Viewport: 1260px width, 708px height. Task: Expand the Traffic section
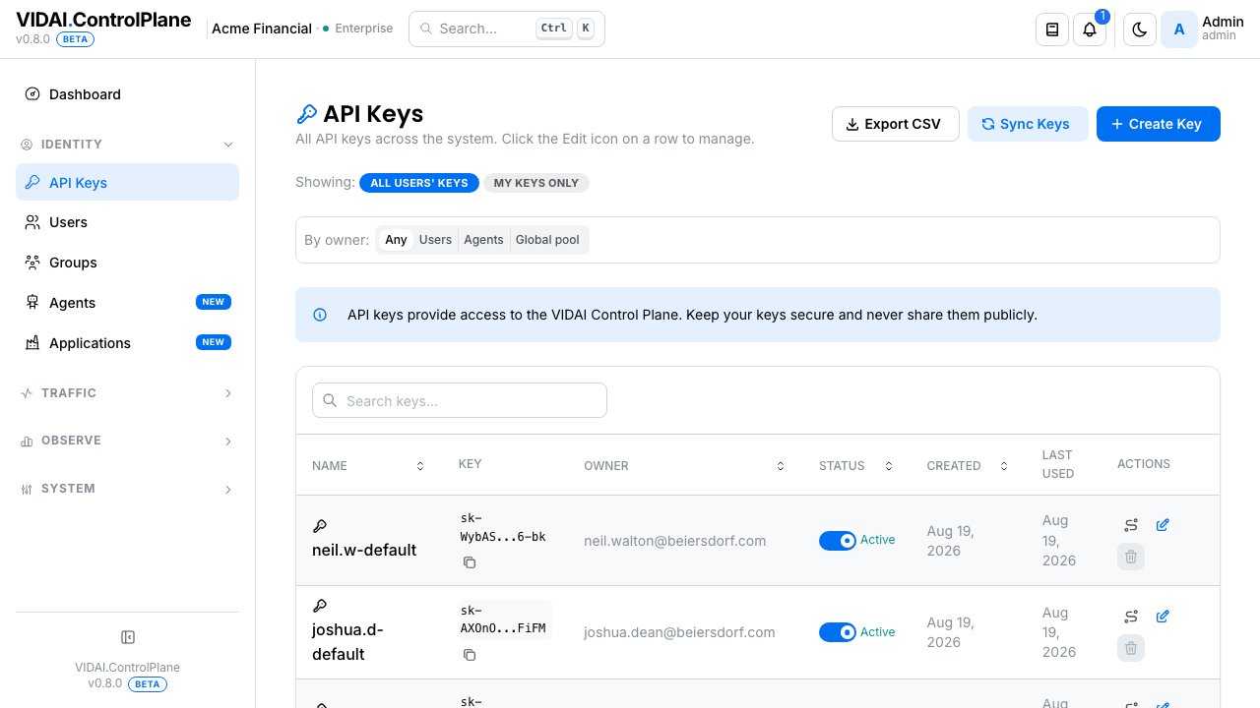click(x=127, y=393)
